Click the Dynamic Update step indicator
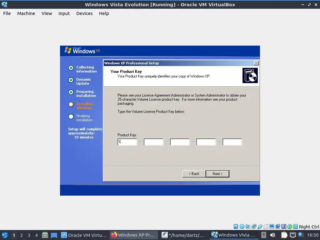 (71, 80)
